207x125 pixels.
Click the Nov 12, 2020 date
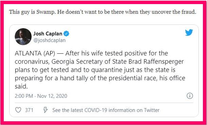coord(52,96)
